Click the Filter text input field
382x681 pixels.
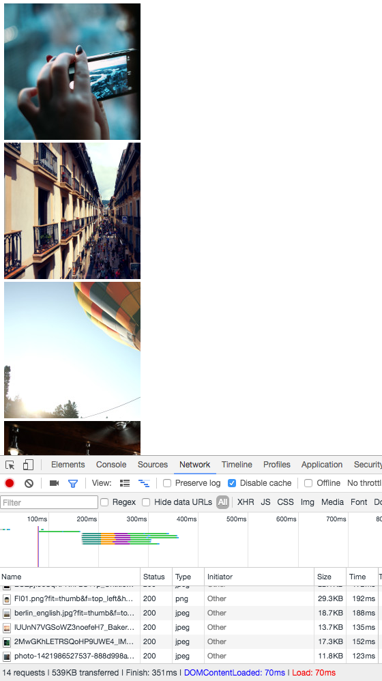[49, 502]
